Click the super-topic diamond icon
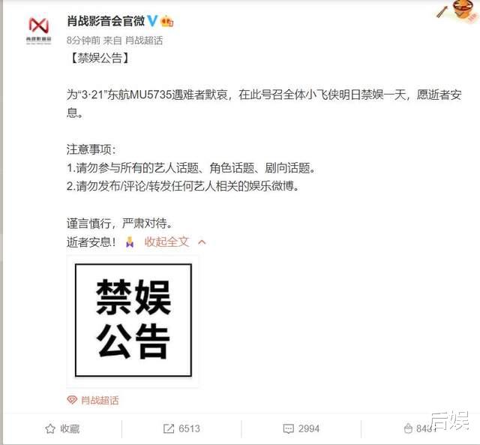Image resolution: width=480 pixels, height=445 pixels. pyautogui.click(x=72, y=400)
